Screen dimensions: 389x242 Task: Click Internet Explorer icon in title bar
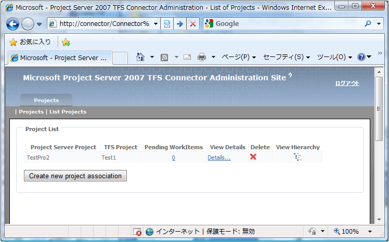click(x=9, y=7)
